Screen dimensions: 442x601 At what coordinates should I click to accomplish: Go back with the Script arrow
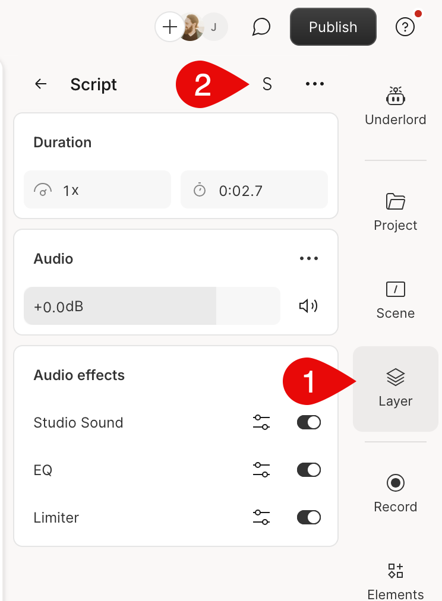(x=40, y=84)
